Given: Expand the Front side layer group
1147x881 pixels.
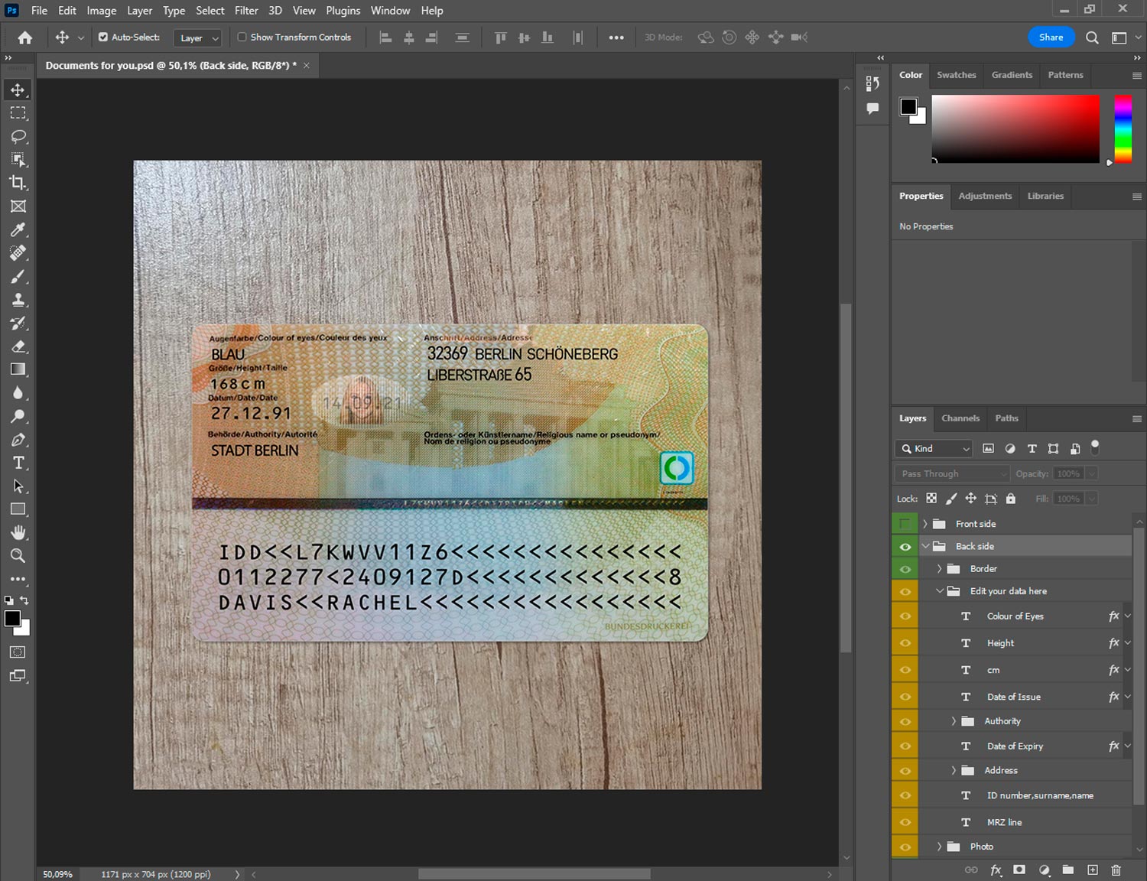Looking at the screenshot, I should [925, 524].
